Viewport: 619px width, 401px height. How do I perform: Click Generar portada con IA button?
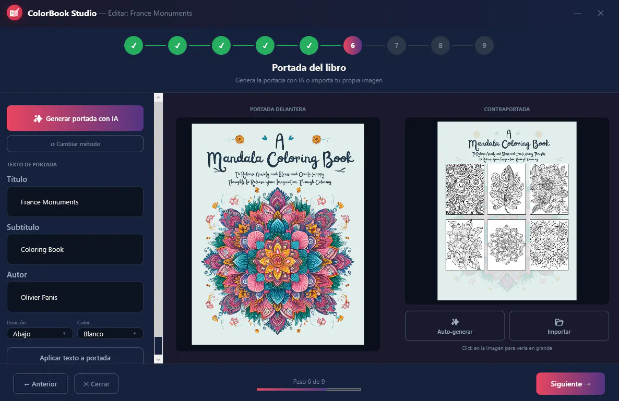tap(75, 118)
